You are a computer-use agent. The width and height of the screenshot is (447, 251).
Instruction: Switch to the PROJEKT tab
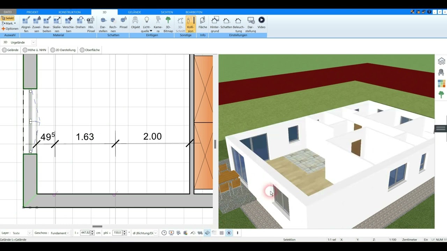coord(32,12)
